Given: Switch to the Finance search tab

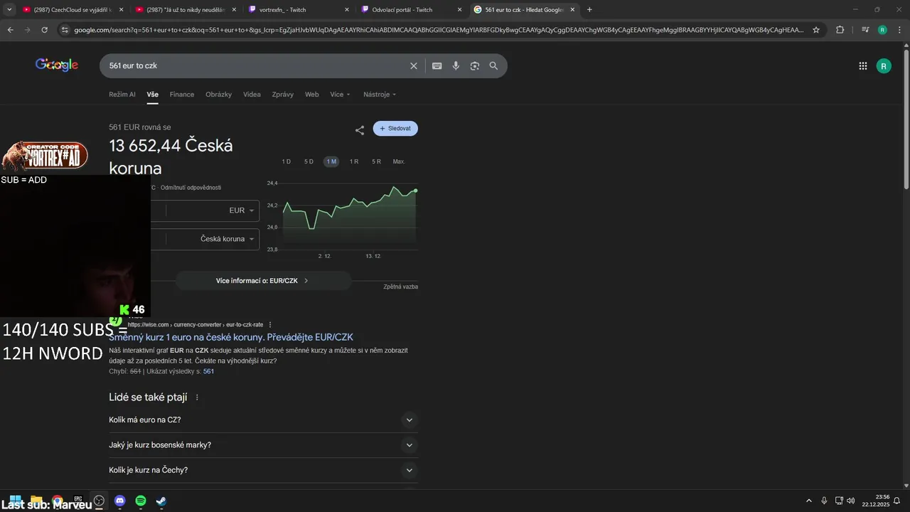Looking at the screenshot, I should pos(182,95).
